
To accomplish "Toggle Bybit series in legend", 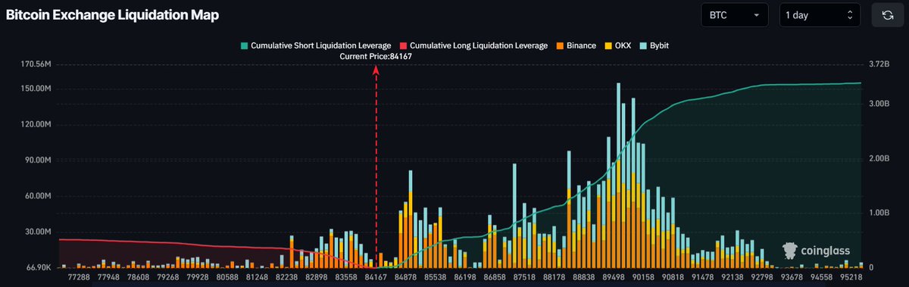I will [654, 45].
